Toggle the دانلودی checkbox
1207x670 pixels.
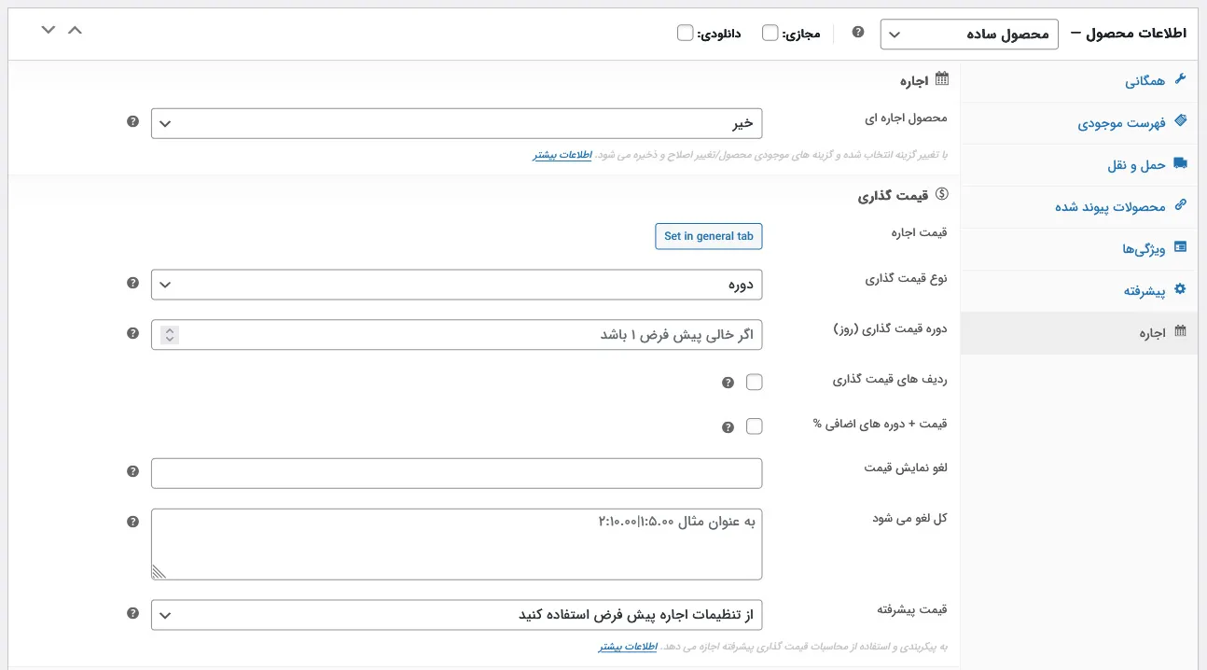tap(686, 34)
